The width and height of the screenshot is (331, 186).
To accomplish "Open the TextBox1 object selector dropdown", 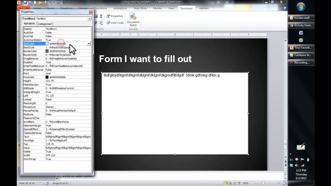I will click(x=89, y=19).
